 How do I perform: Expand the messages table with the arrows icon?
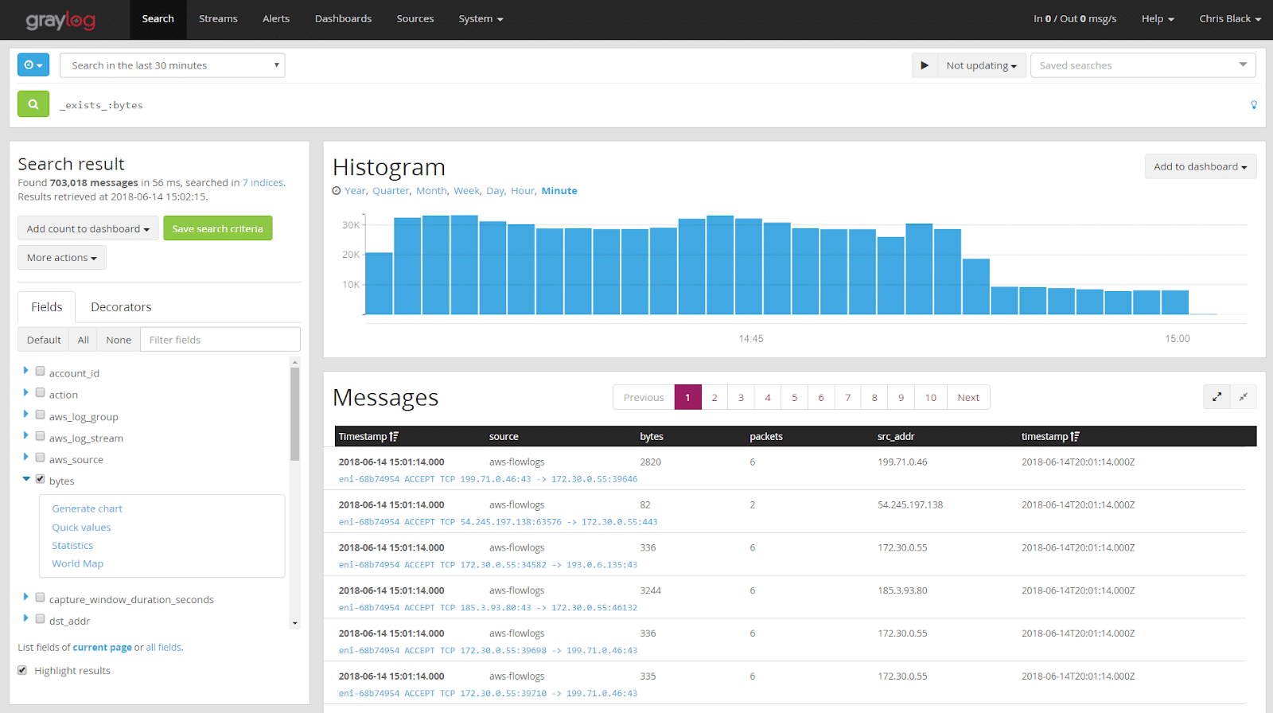1217,396
